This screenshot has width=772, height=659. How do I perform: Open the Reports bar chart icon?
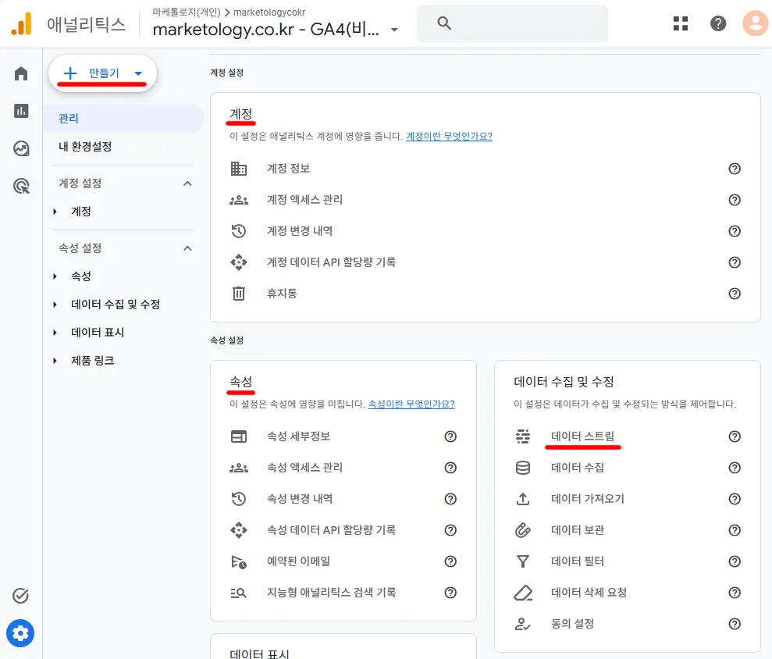tap(21, 111)
